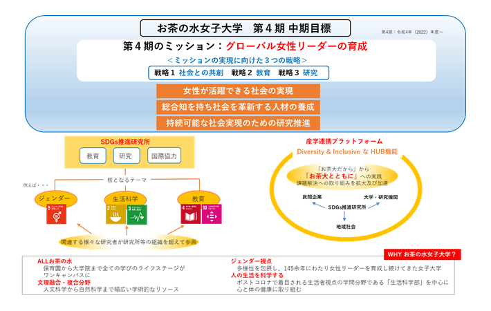Click the 民間企業 label in the ring
The image size is (491, 311).
click(312, 197)
